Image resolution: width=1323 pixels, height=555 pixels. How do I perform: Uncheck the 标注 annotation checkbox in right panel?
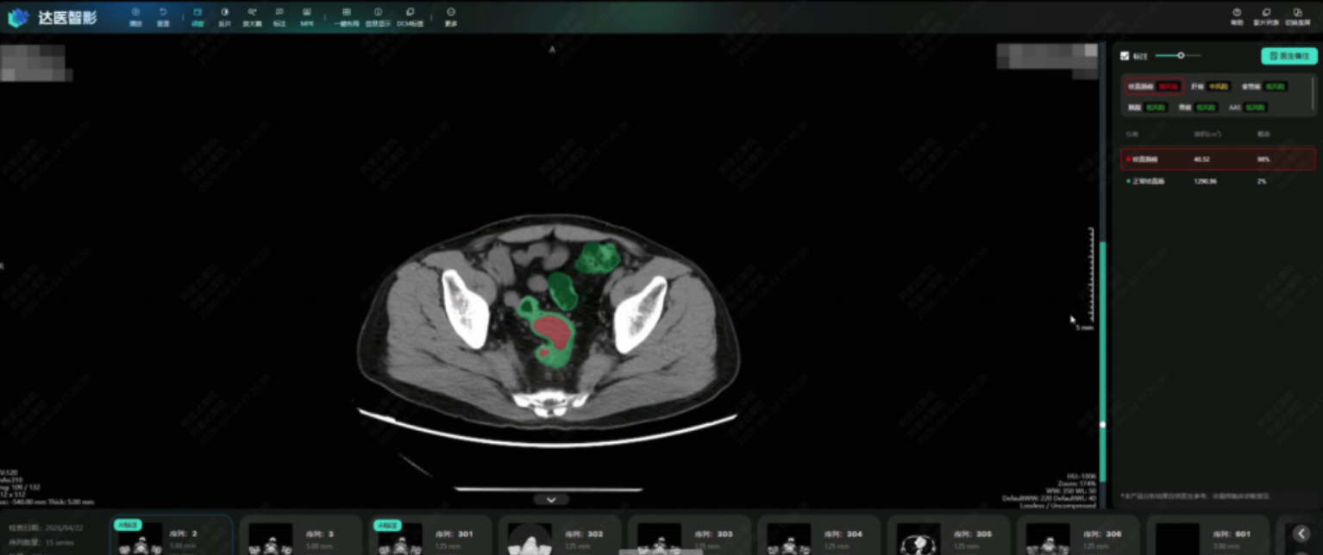(1125, 56)
